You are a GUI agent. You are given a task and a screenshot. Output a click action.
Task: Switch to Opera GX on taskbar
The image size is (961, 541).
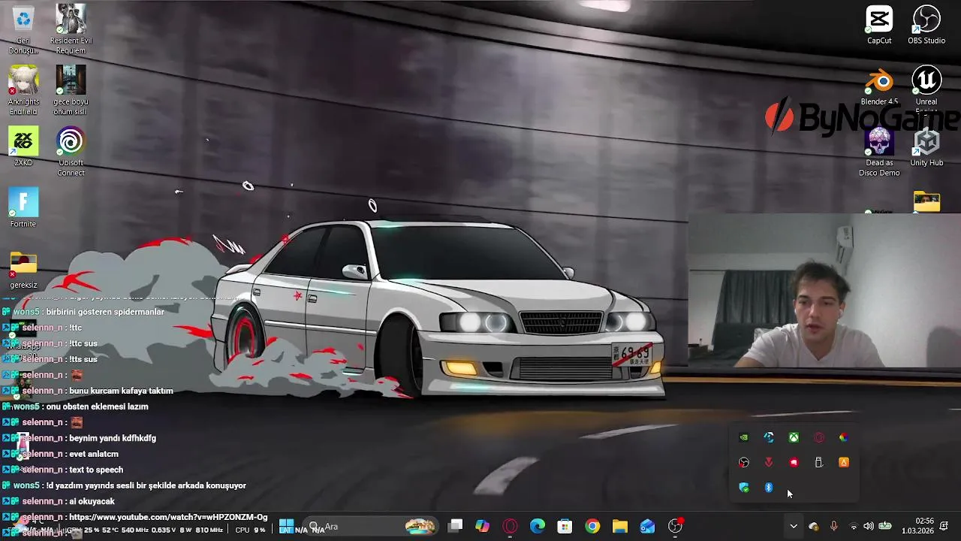511,526
